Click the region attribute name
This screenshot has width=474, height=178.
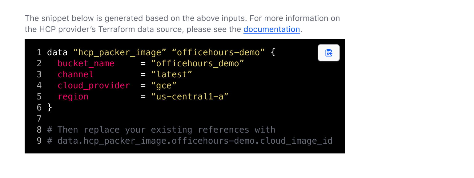[x=73, y=97]
